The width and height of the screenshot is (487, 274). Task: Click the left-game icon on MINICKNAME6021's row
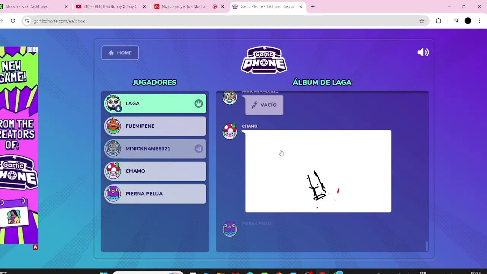pyautogui.click(x=199, y=149)
